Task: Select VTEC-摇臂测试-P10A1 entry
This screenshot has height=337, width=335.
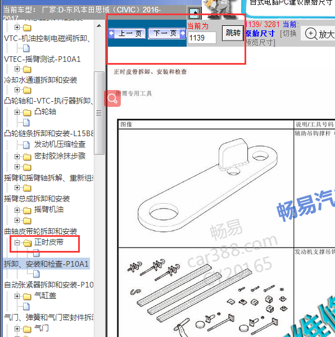Action: 42,59
